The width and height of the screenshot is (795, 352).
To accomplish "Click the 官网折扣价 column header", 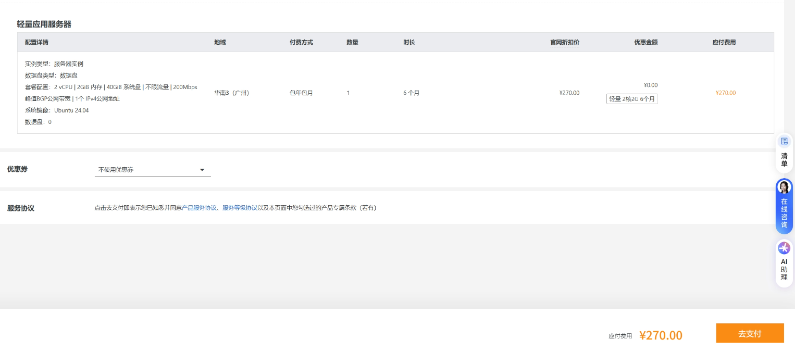I will pyautogui.click(x=565, y=42).
